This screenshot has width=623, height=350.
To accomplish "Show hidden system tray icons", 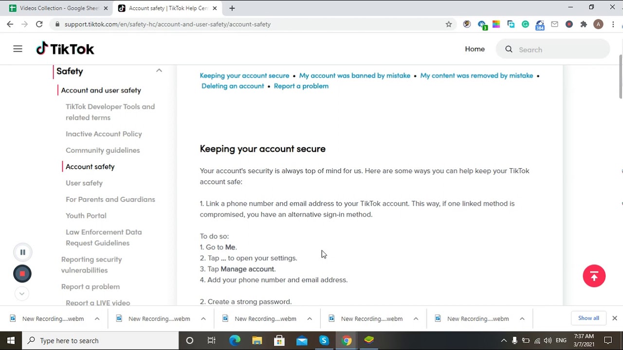I will point(504,341).
